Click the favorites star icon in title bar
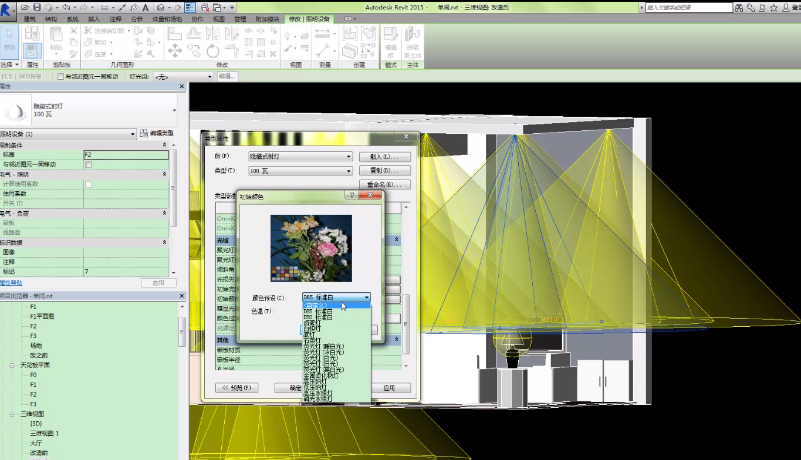 (773, 8)
